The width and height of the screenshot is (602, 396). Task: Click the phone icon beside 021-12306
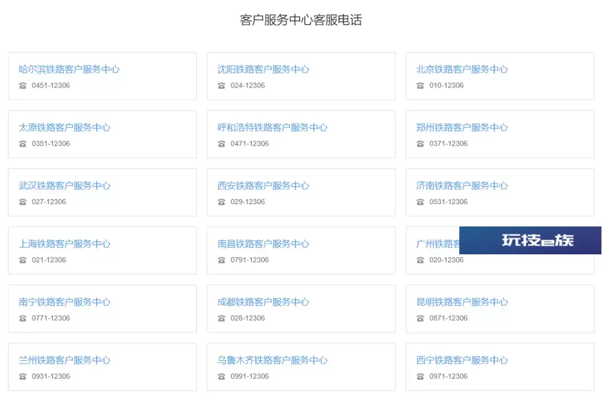pos(23,260)
